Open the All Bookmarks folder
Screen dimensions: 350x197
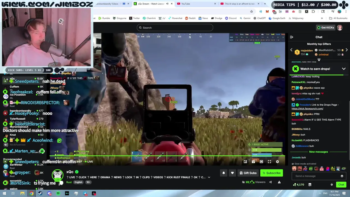(x=338, y=18)
